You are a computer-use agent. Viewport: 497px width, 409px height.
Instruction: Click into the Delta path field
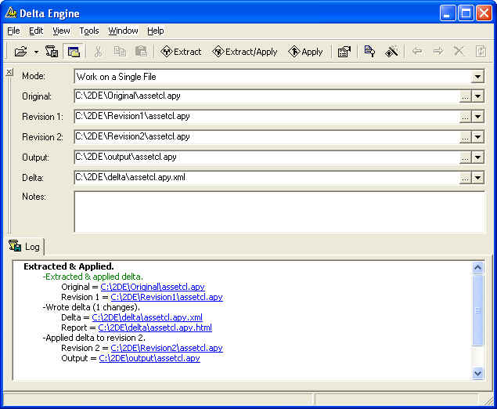(x=267, y=177)
